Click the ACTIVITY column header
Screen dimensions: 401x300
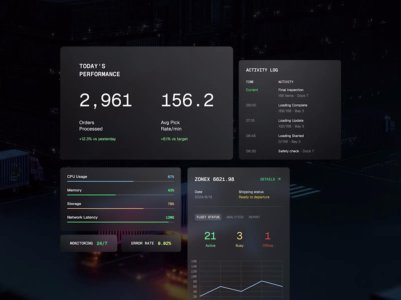286,82
